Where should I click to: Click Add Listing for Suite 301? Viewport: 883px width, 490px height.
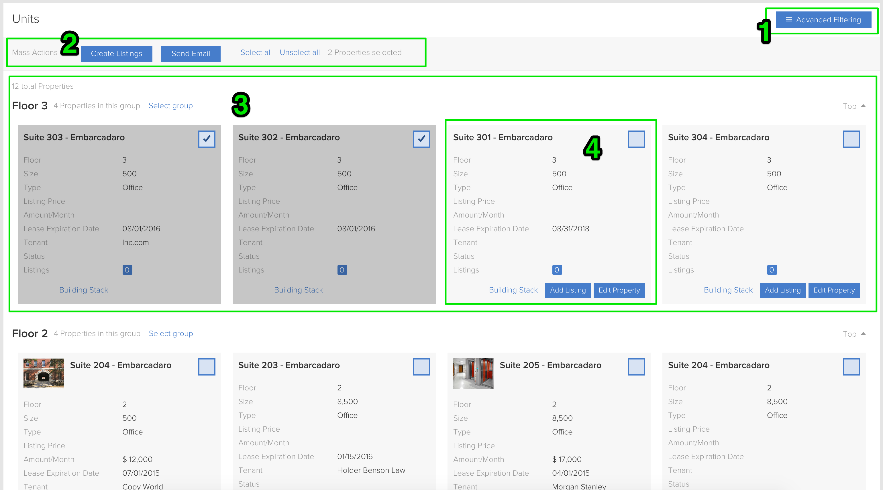(568, 290)
